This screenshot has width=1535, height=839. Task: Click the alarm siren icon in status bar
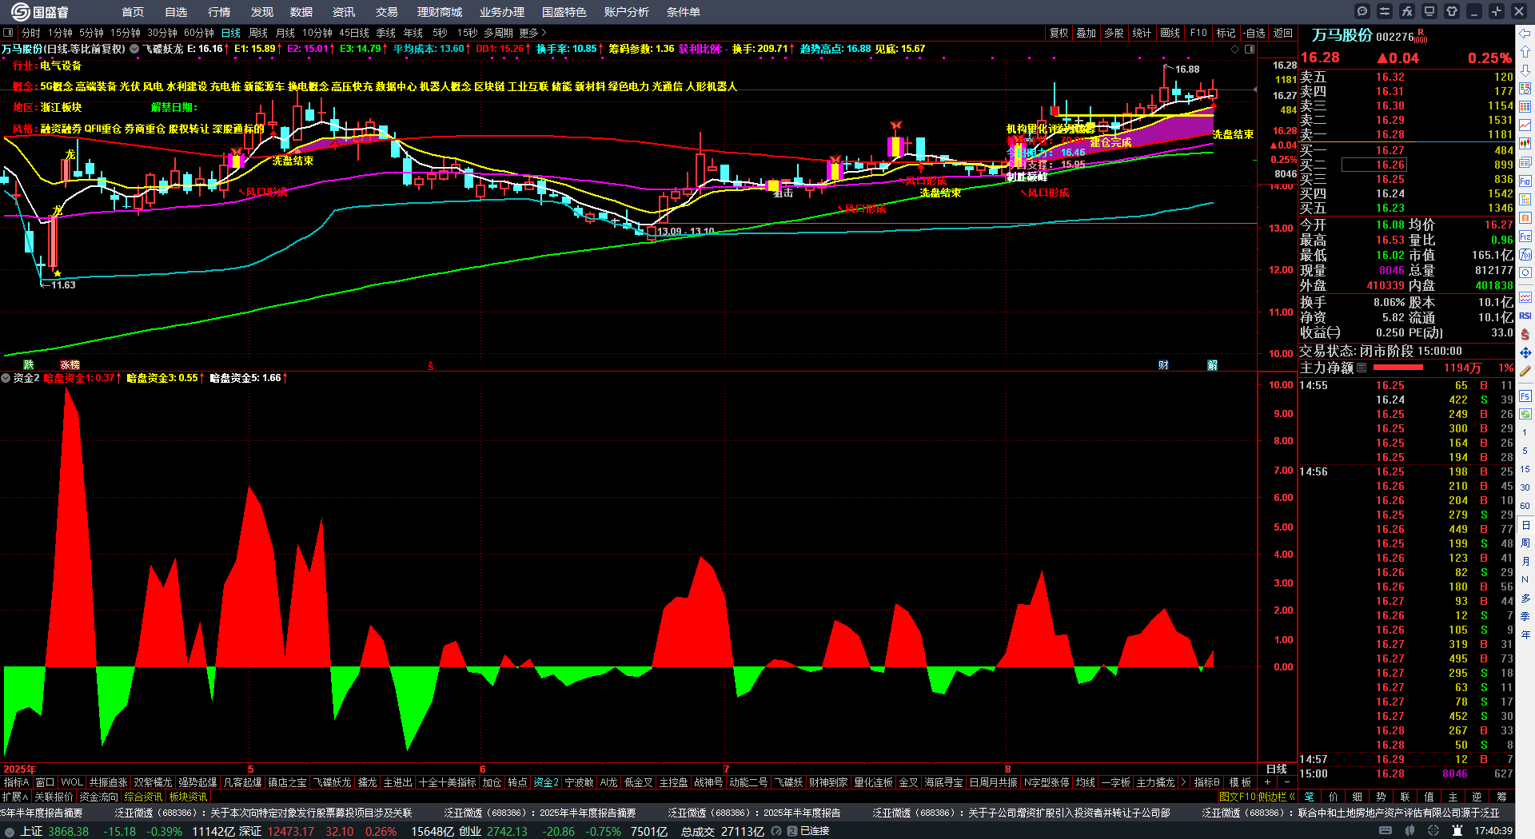pos(1457,831)
